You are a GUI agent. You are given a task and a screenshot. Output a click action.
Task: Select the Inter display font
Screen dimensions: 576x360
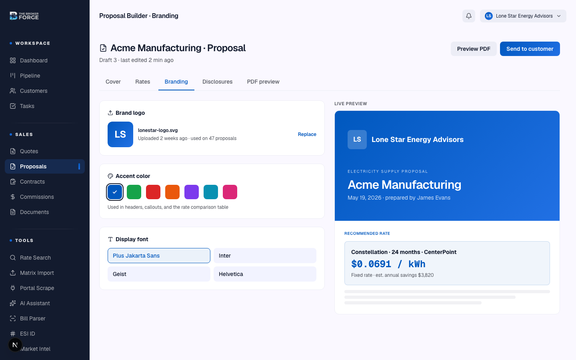coord(265,256)
